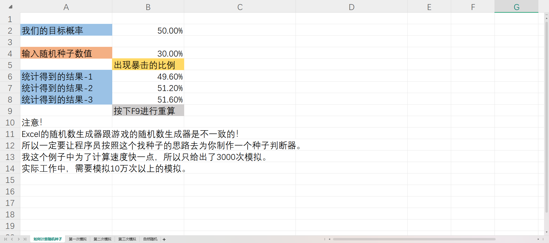Click the horizontal scrollbar thumb
The width and height of the screenshot is (549, 243).
point(414,239)
